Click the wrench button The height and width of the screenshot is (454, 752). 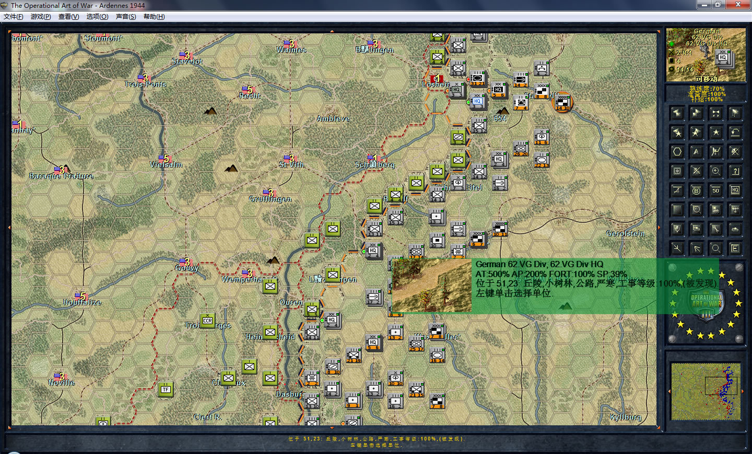716,229
